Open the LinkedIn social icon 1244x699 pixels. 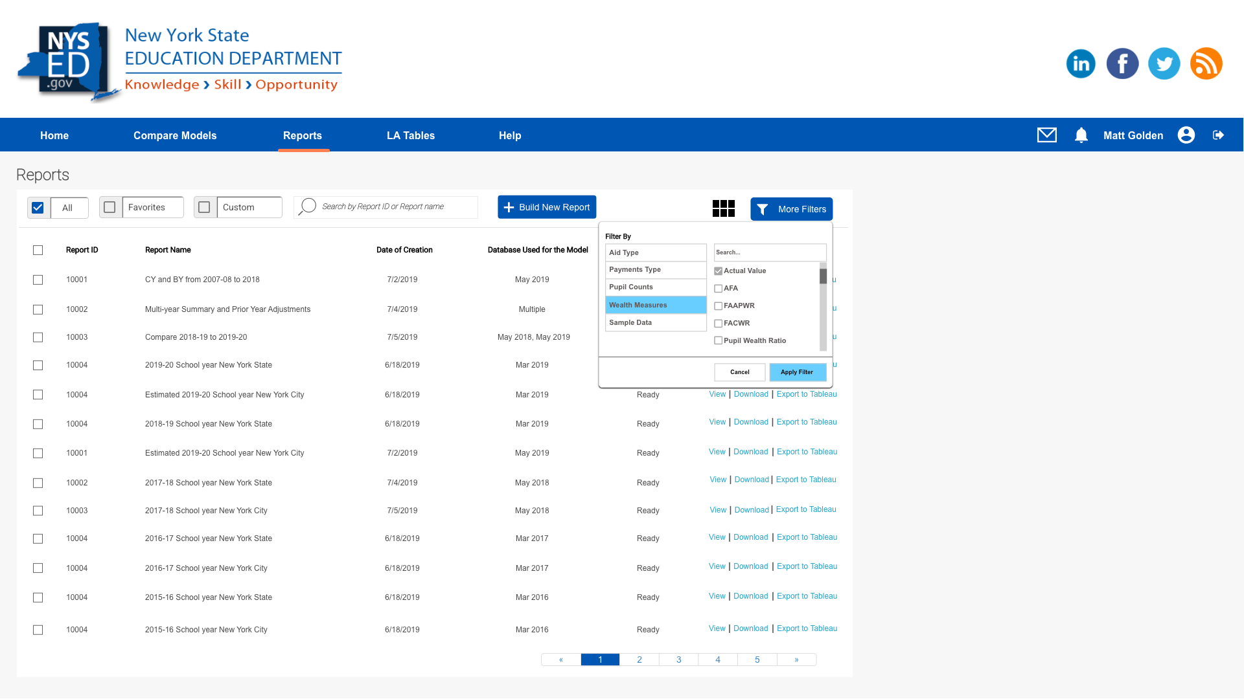pyautogui.click(x=1080, y=63)
